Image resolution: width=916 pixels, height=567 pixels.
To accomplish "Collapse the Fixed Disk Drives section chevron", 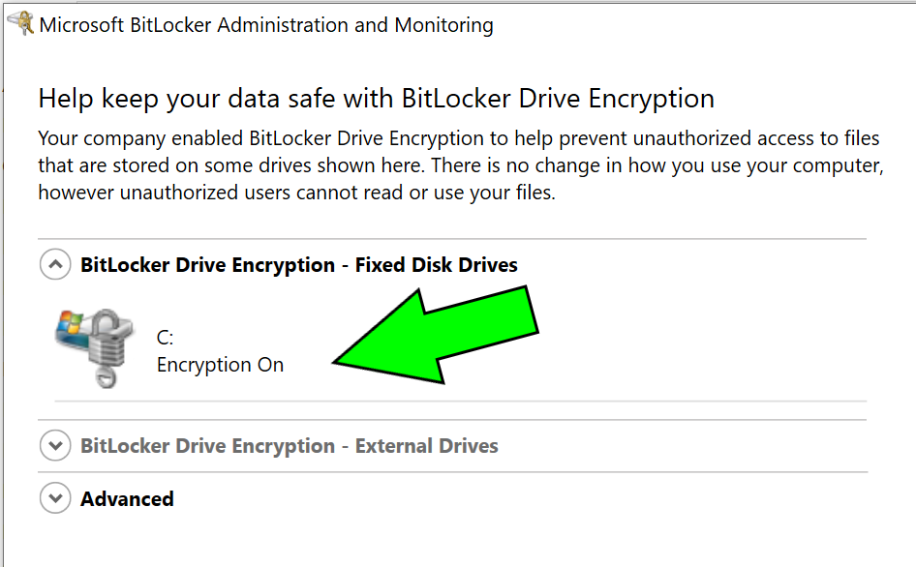I will [55, 264].
